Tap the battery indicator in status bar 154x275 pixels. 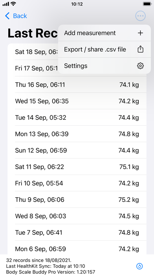[147, 4]
